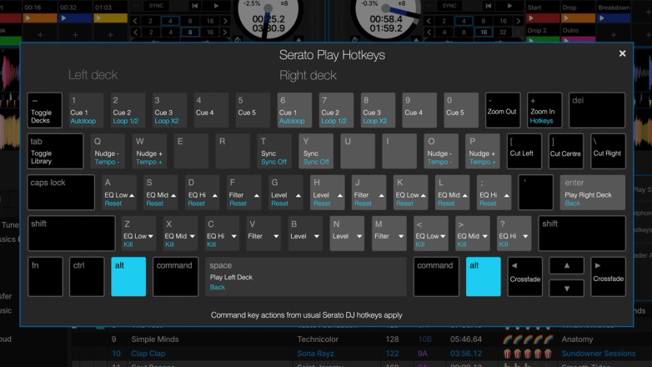Click A key EQ Low up
Image resolution: width=652 pixels, height=367 pixels.
pyautogui.click(x=119, y=192)
